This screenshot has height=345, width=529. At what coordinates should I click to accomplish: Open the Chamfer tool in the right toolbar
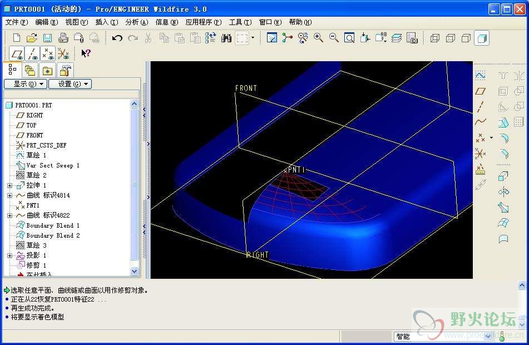tap(503, 154)
